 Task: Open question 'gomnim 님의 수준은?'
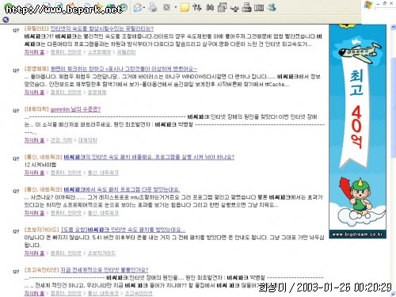pos(75,109)
